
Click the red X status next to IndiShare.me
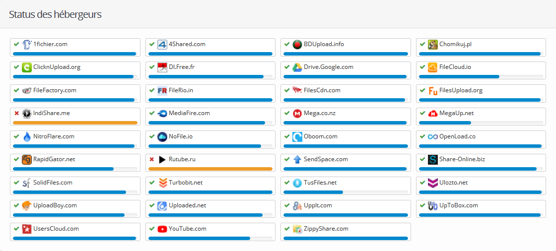tap(16, 114)
